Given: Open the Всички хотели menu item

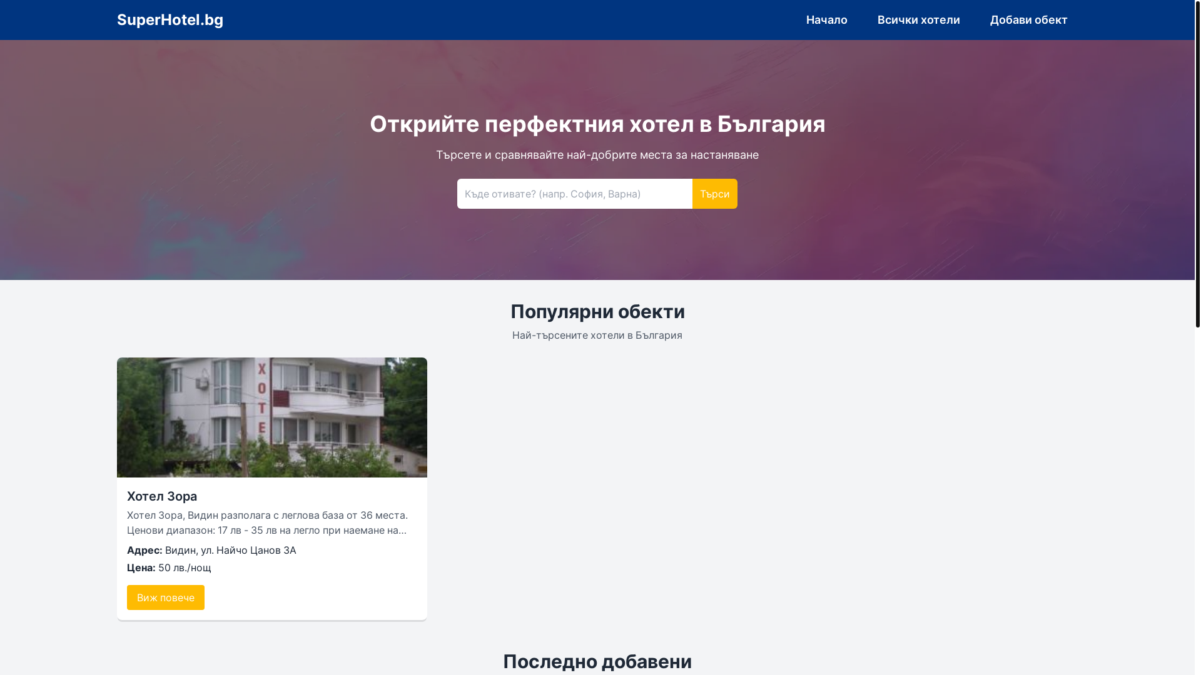Looking at the screenshot, I should 918,20.
